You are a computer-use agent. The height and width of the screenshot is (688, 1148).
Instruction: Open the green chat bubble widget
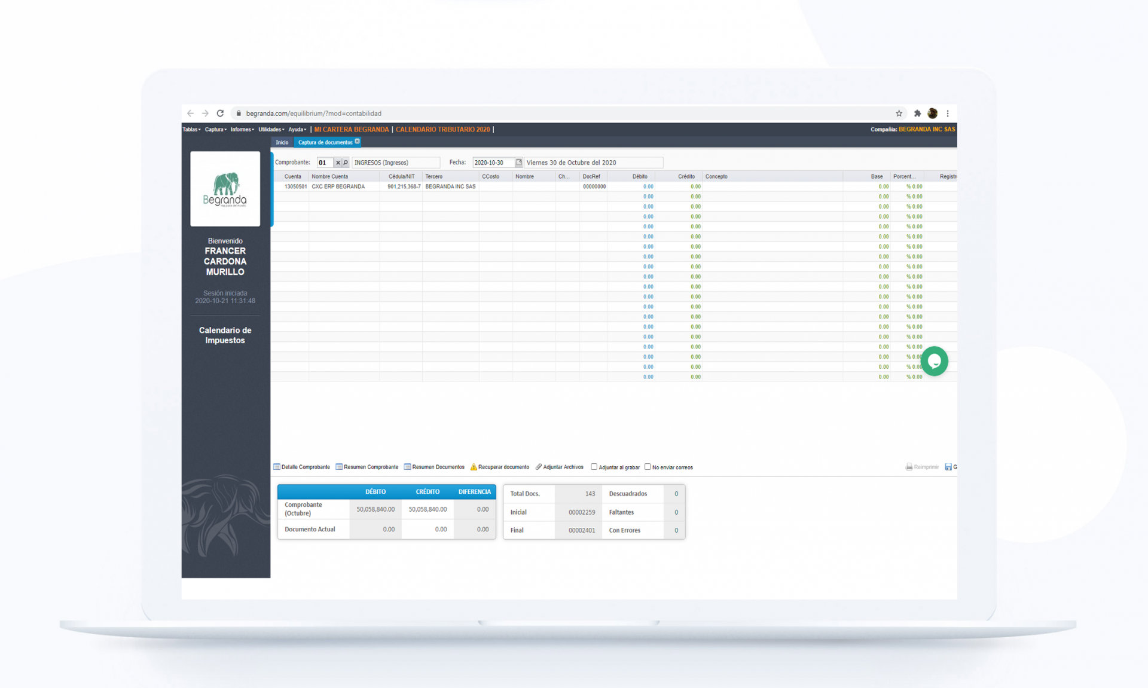tap(935, 361)
